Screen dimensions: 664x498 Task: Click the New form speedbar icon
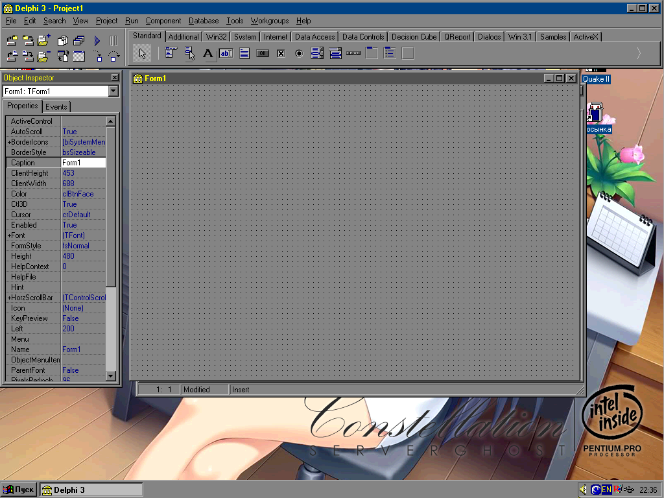[x=78, y=56]
